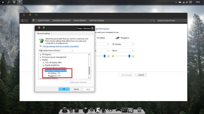Open the trash bin dock icon
The width and height of the screenshot is (204, 114).
coord(139,110)
